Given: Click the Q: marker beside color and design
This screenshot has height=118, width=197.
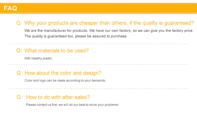Looking at the screenshot, I should pyautogui.click(x=19, y=73).
